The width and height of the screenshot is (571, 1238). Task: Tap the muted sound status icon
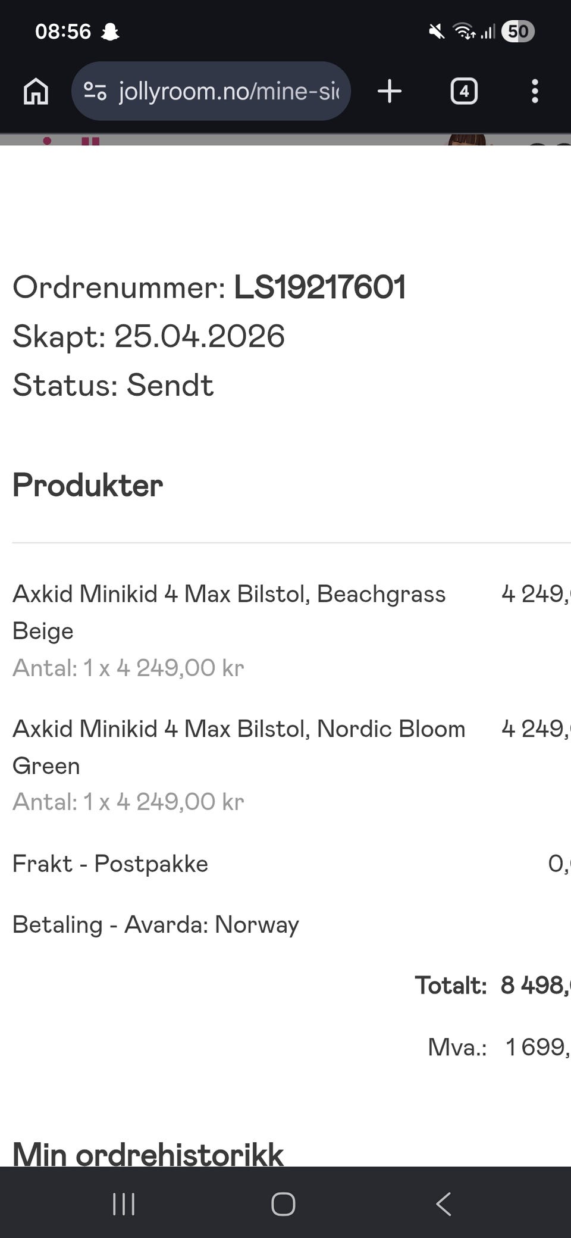[x=437, y=32]
